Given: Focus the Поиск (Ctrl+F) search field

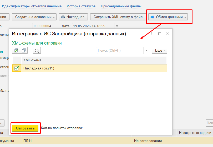Looking at the screenshot, I should [120, 51].
